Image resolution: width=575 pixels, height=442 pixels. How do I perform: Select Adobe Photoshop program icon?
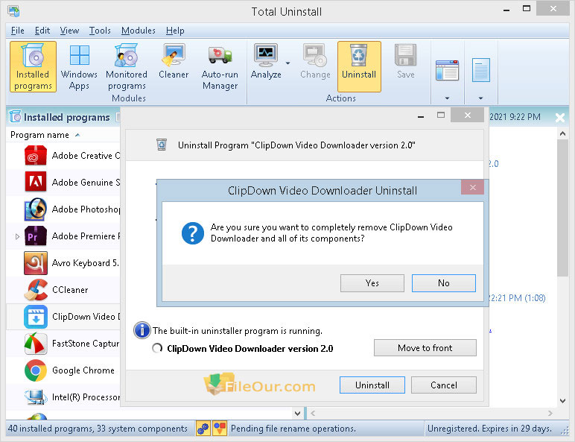[x=36, y=209]
